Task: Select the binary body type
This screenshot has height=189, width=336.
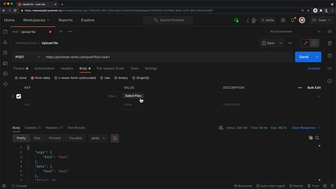Action: point(121,78)
